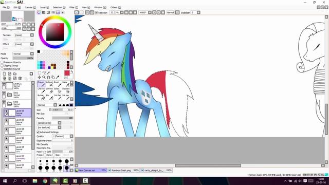Image resolution: width=329 pixels, height=185 pixels.
Task: Click the brush Density slider
Action: 63,118
